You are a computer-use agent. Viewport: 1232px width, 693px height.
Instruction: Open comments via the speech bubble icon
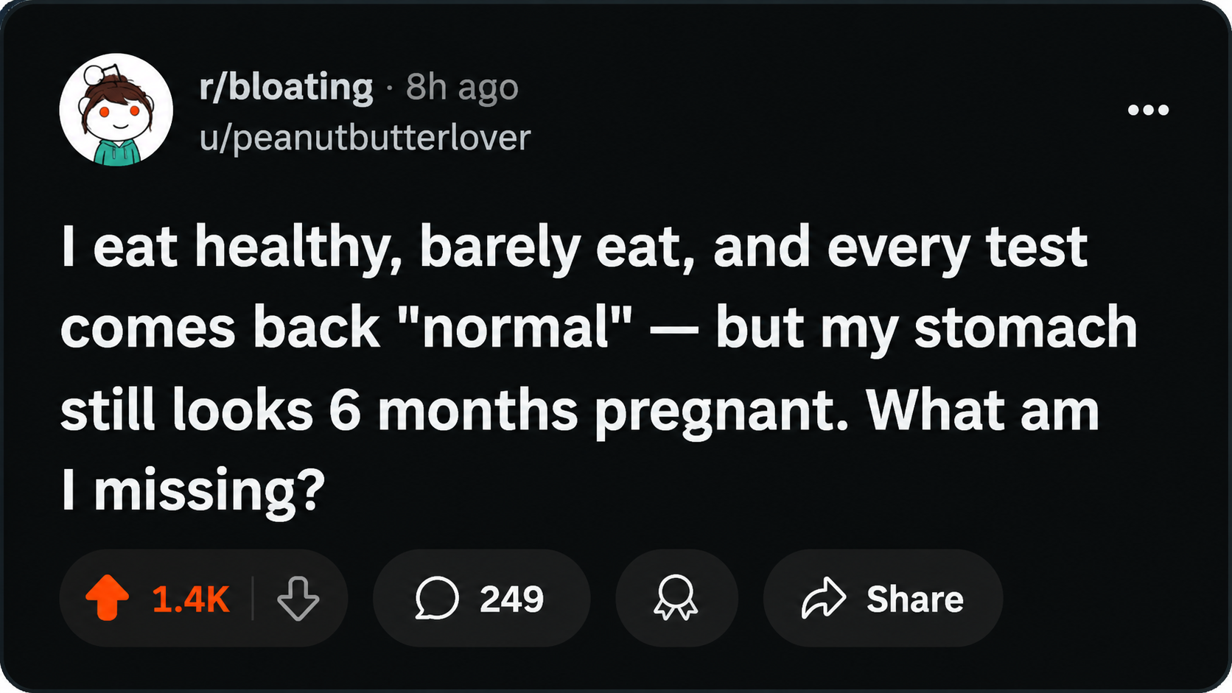437,598
